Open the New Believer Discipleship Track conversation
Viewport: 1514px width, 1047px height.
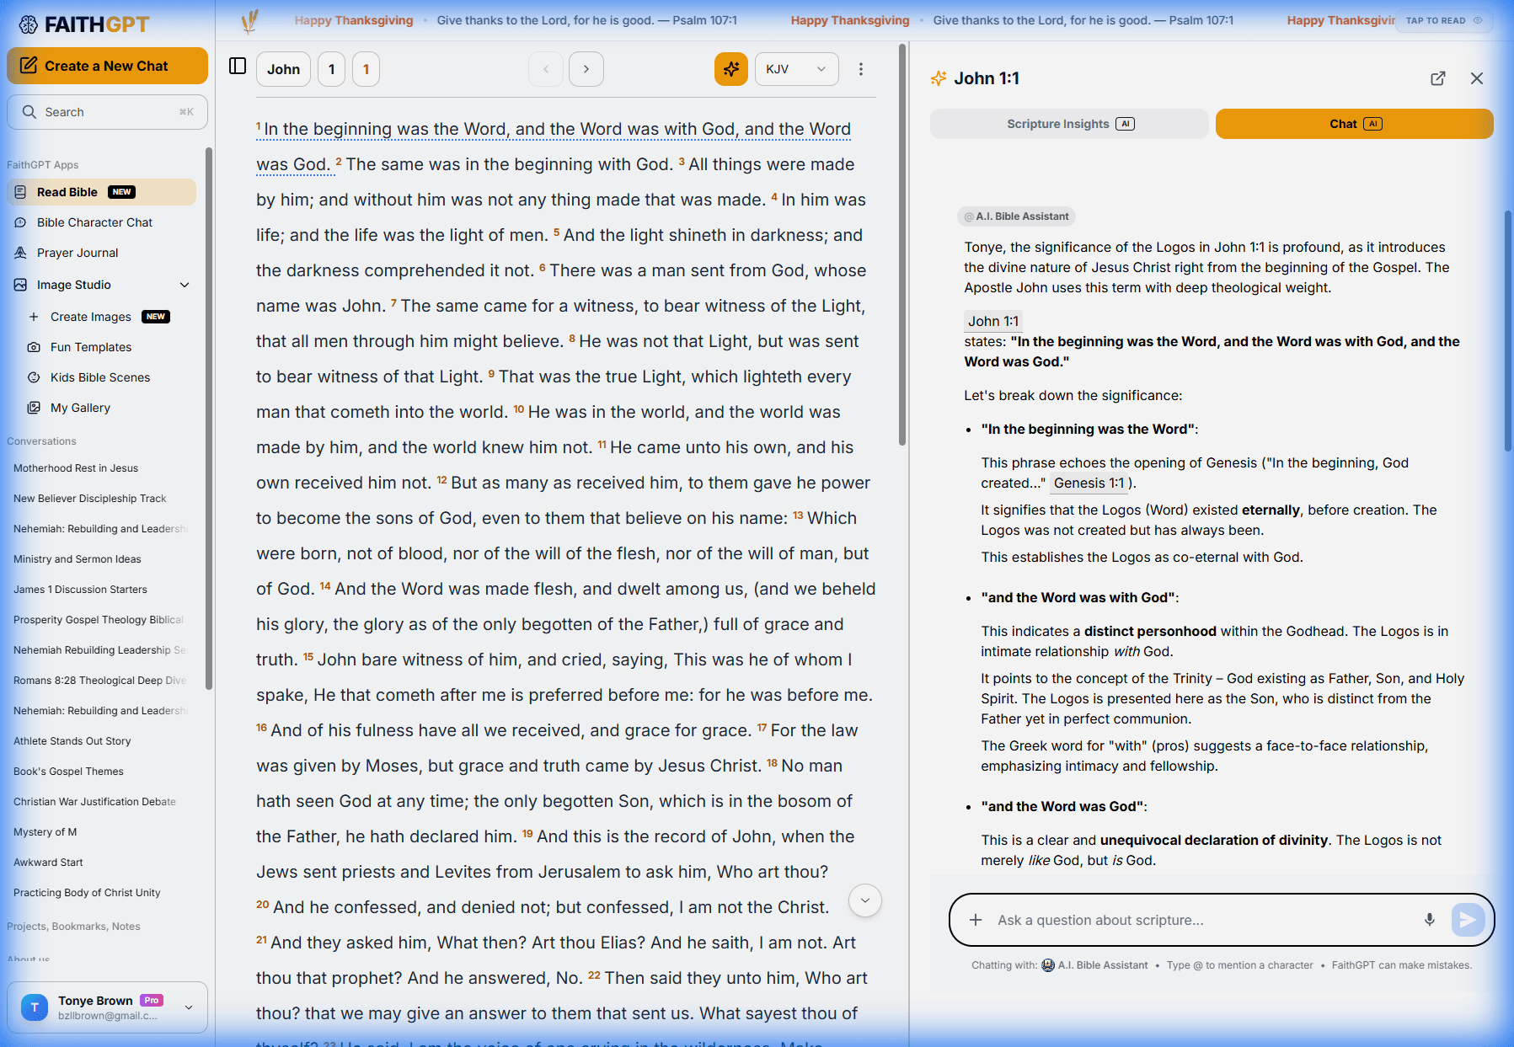tap(90, 499)
